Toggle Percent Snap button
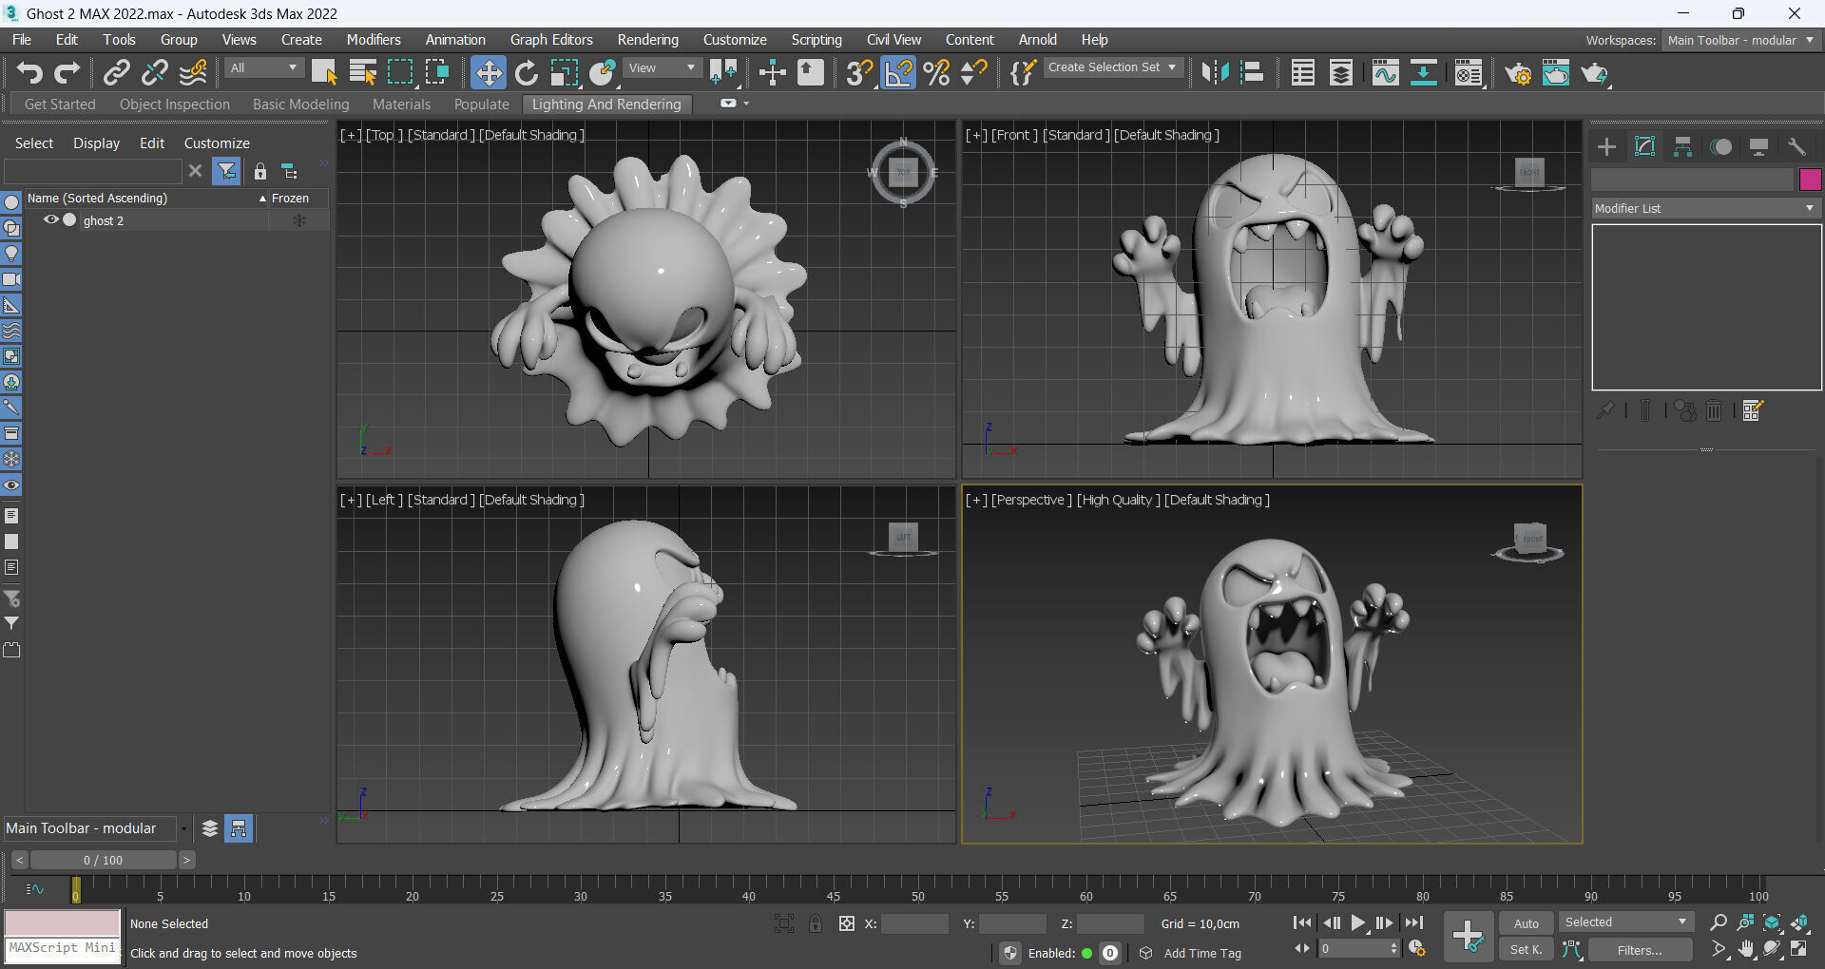 [x=936, y=73]
